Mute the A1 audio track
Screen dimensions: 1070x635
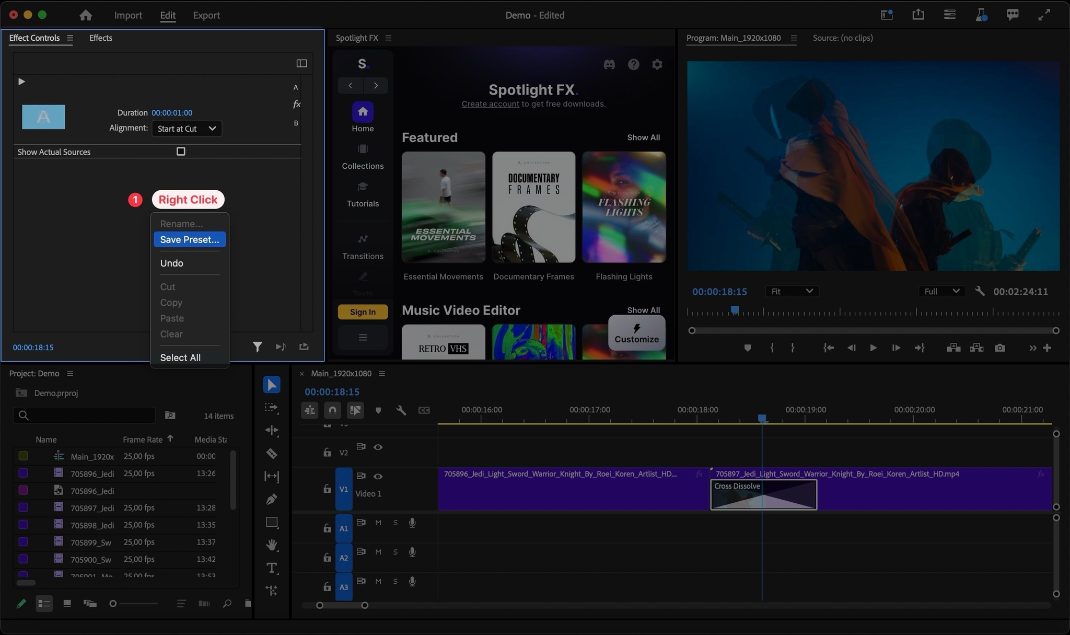click(x=378, y=523)
